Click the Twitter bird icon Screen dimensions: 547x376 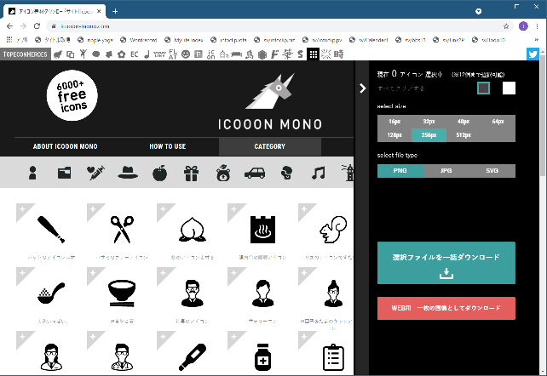click(x=533, y=54)
